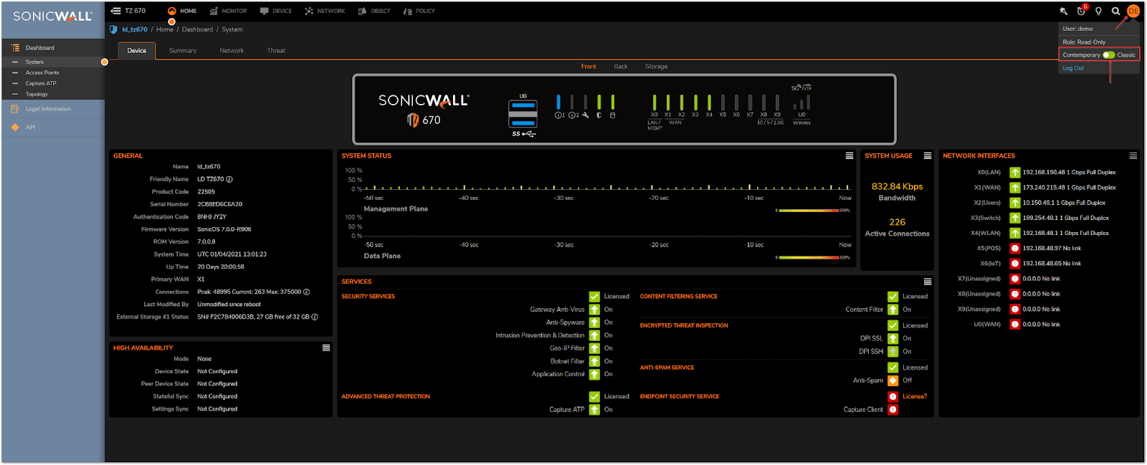This screenshot has width=1147, height=465.
Task: Select Topology in the sidebar
Action: [x=37, y=95]
